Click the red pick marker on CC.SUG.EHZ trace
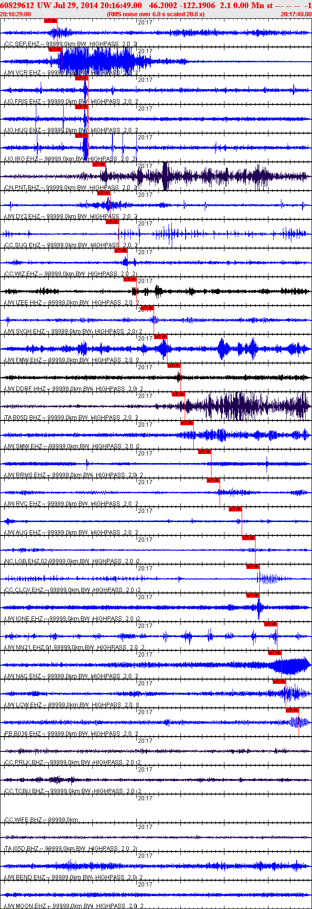This screenshot has height=909, width=312. (112, 222)
